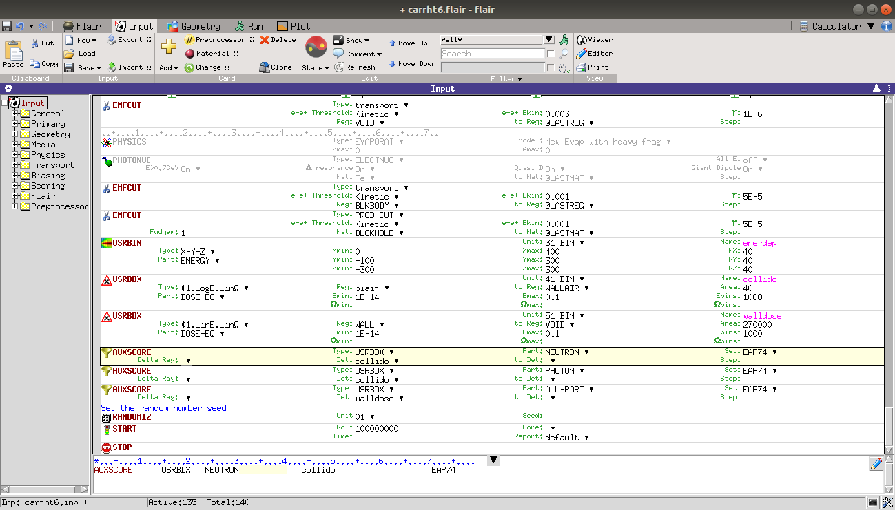Delete the selected card
This screenshot has width=895, height=510.
278,40
